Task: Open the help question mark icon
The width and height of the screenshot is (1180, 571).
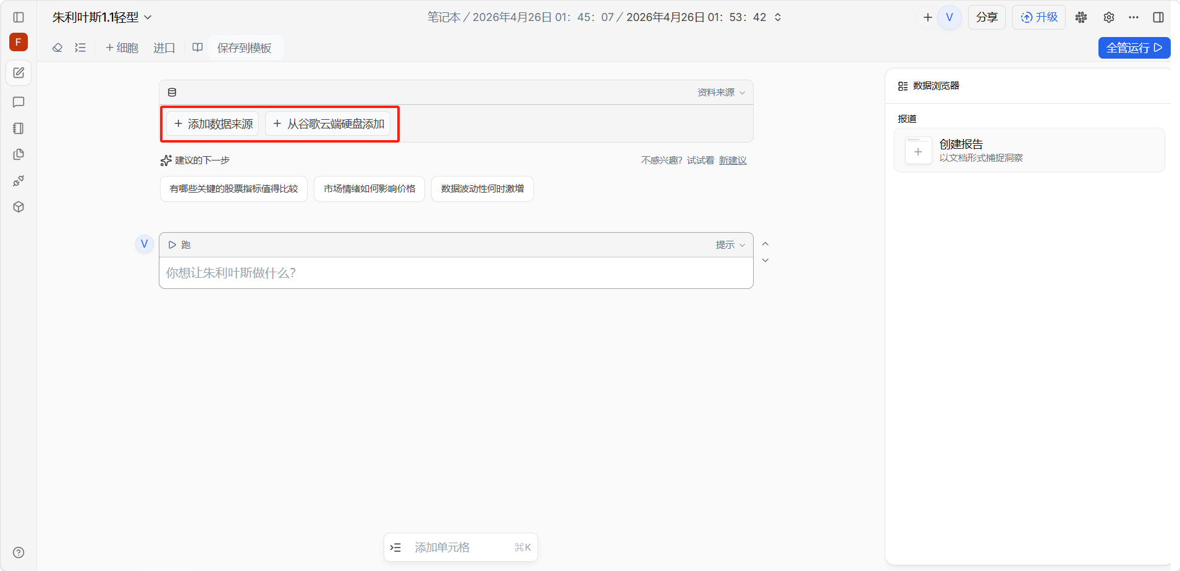Action: coord(19,552)
